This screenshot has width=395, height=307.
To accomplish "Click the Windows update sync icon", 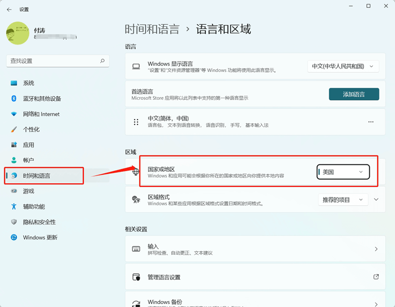I will coord(14,237).
